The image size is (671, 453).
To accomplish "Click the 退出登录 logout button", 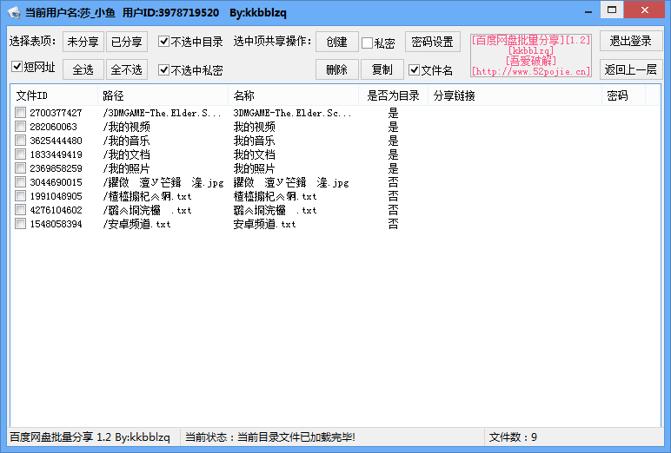I will click(x=631, y=41).
